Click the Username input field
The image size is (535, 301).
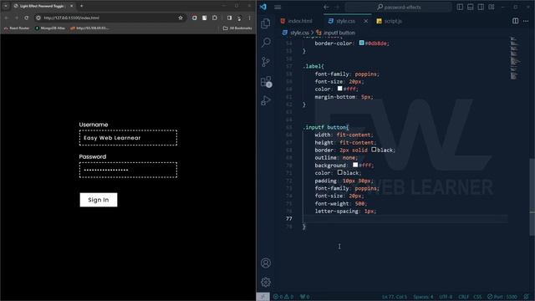tap(128, 137)
